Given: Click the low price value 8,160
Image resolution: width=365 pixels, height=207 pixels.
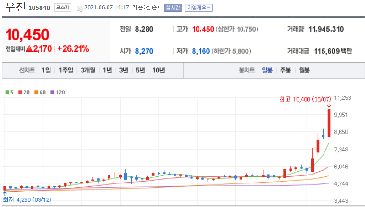Looking at the screenshot, I should 201,51.
